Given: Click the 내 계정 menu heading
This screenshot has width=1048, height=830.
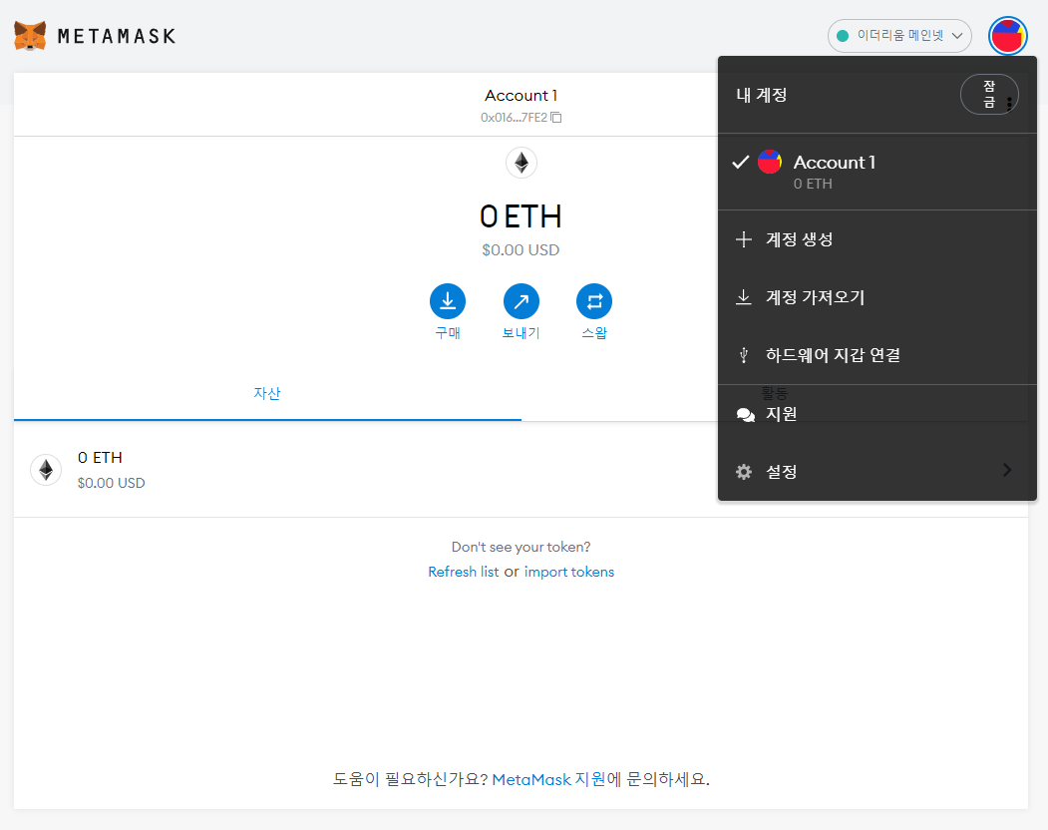Looking at the screenshot, I should click(x=761, y=95).
